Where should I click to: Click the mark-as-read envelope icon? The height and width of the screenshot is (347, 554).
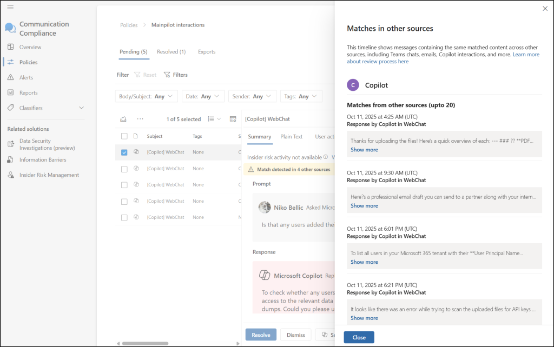[x=124, y=119]
